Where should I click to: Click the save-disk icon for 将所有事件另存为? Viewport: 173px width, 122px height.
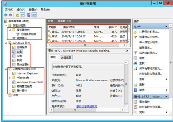135,69
